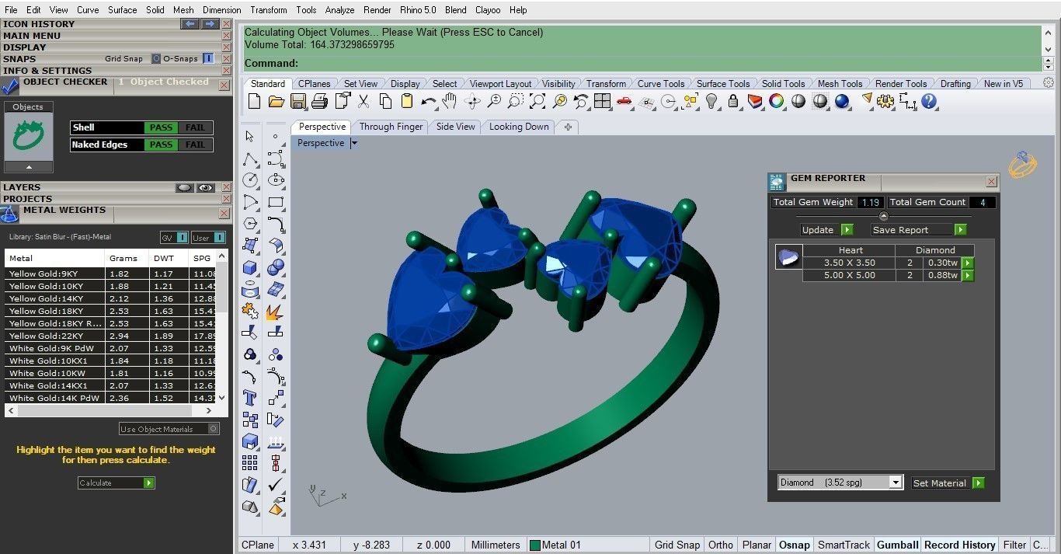The width and height of the screenshot is (1061, 554).
Task: Toggle O-Snaps switch in SNAPS bar
Action: 208,58
